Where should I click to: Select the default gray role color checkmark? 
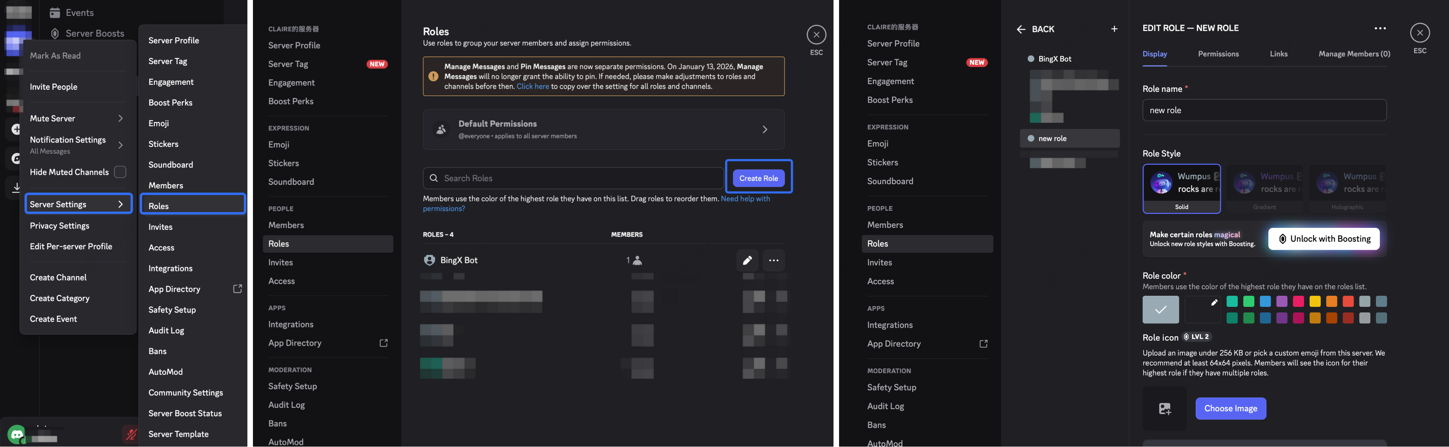click(x=1160, y=309)
